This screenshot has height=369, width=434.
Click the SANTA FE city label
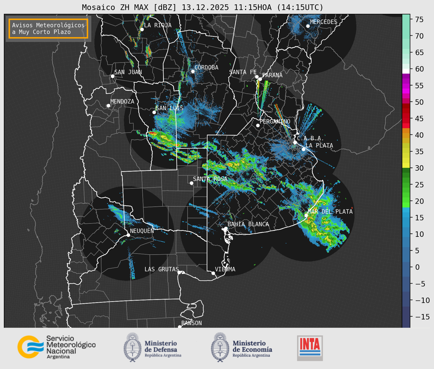pyautogui.click(x=243, y=72)
